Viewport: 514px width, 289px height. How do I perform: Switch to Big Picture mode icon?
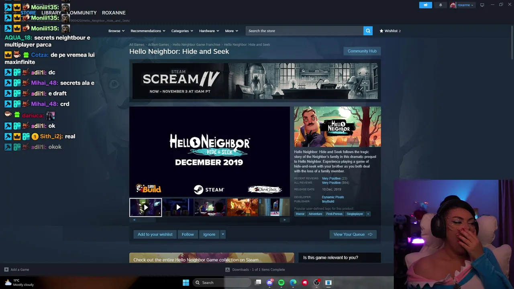pos(482,5)
